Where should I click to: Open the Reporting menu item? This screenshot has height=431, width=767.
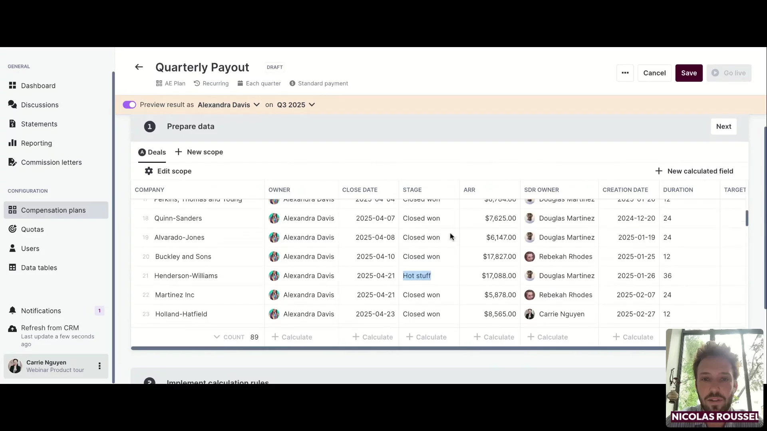[x=56, y=143]
